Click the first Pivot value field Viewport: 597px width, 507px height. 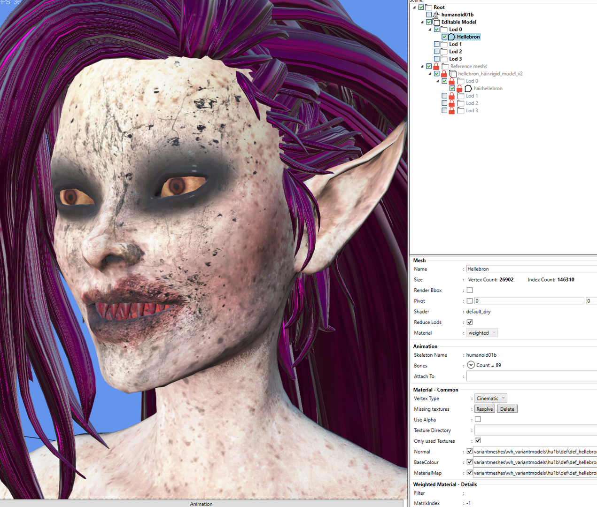[529, 301]
